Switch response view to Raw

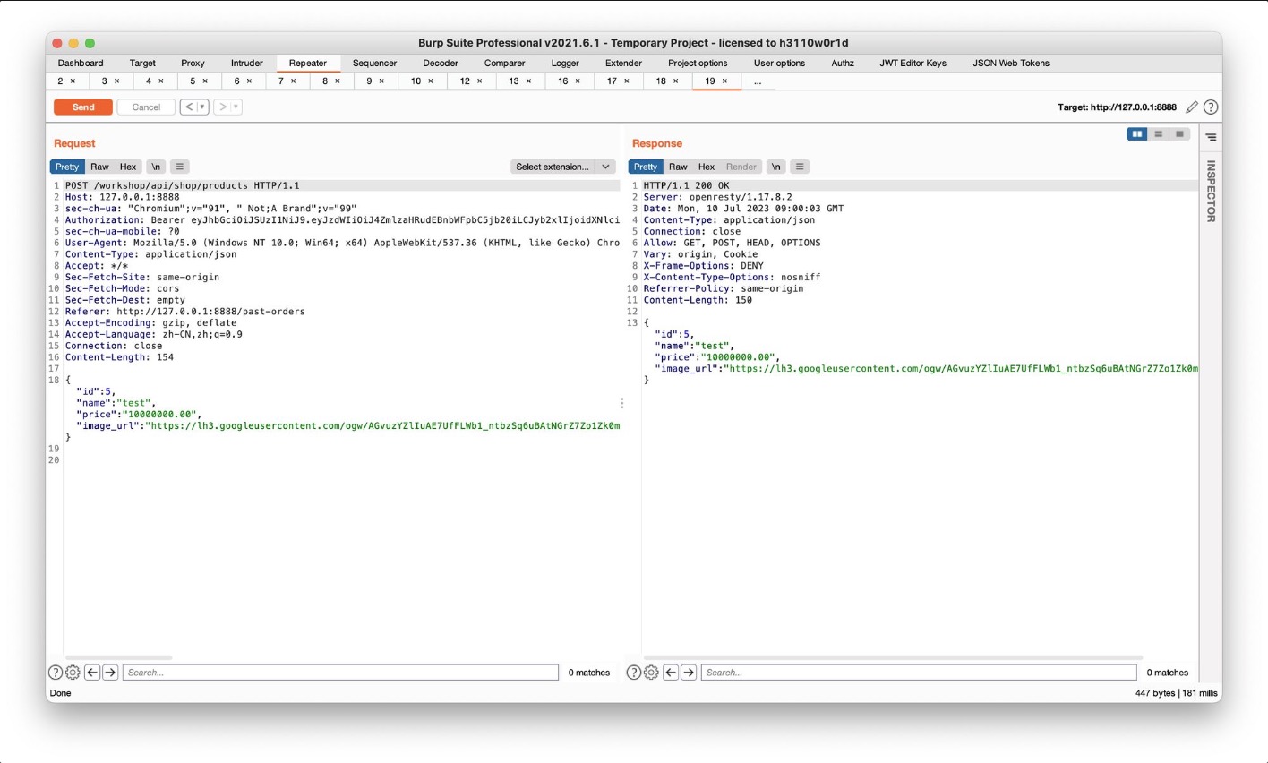tap(678, 167)
